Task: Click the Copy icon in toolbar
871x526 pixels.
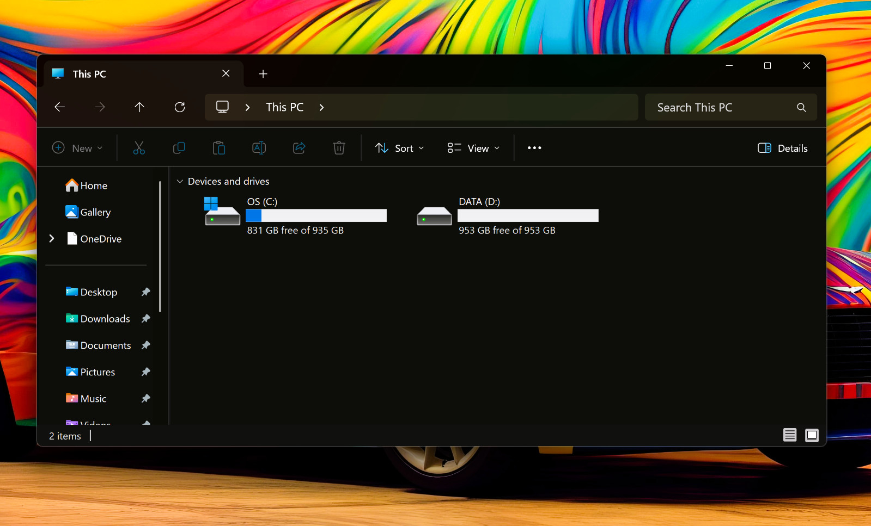Action: (x=179, y=148)
